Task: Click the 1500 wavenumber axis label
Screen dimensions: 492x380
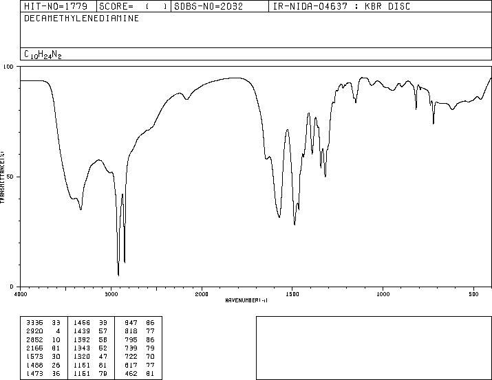Action: pos(292,294)
